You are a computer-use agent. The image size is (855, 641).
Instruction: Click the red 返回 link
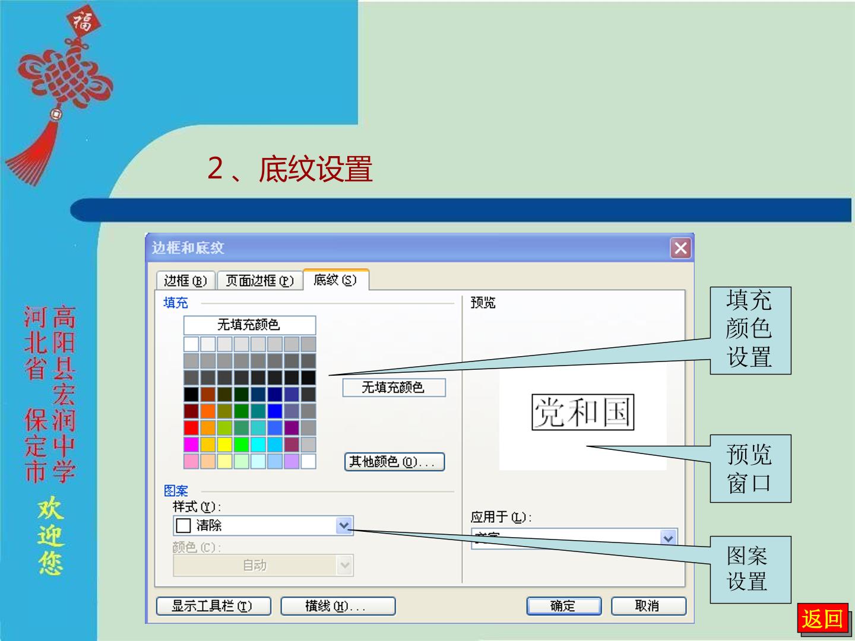[x=822, y=619]
